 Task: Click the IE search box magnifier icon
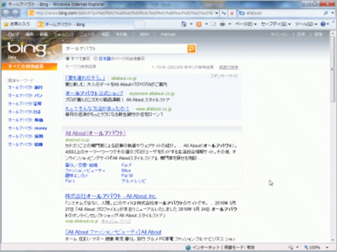click(326, 13)
